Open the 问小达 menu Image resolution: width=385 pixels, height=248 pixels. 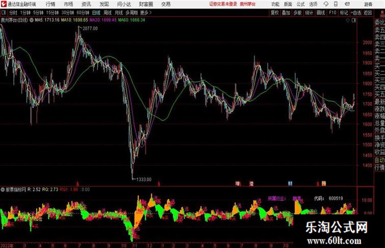tap(124, 4)
